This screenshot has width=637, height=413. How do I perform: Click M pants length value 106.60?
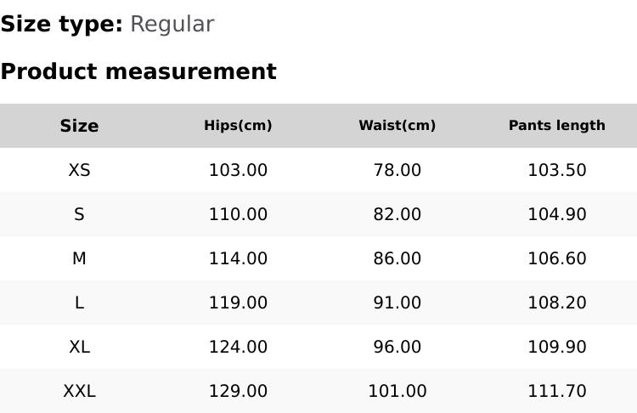tap(557, 258)
